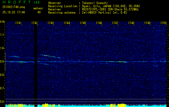Click the 1742 time marker
Image resolution: width=169 pixels, height=107 pixels.
click(34, 23)
